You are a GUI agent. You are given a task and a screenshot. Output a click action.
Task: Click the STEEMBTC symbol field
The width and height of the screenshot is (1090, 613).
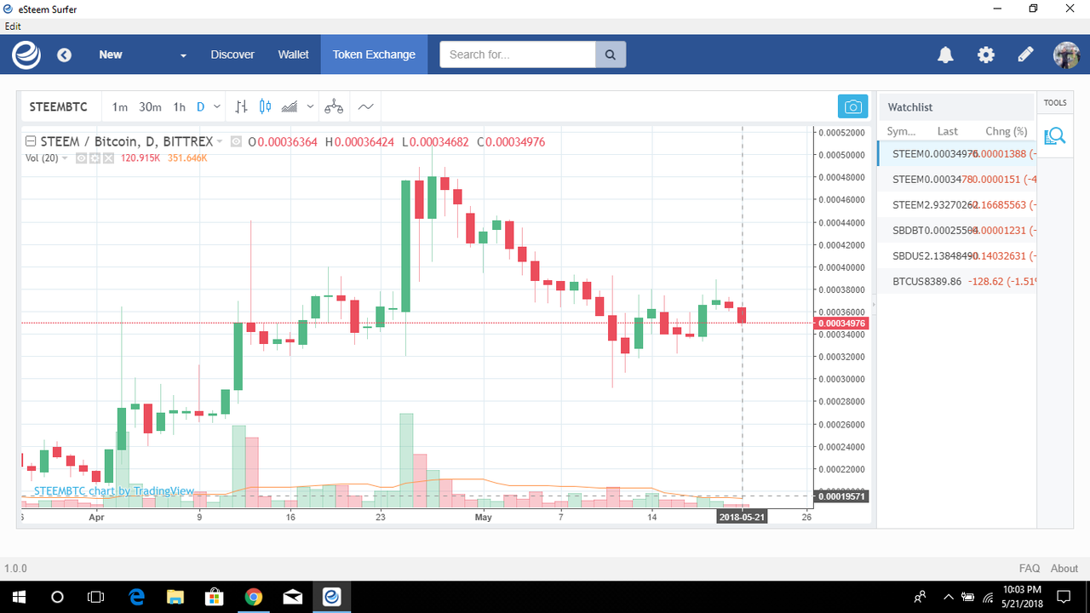[x=59, y=107]
